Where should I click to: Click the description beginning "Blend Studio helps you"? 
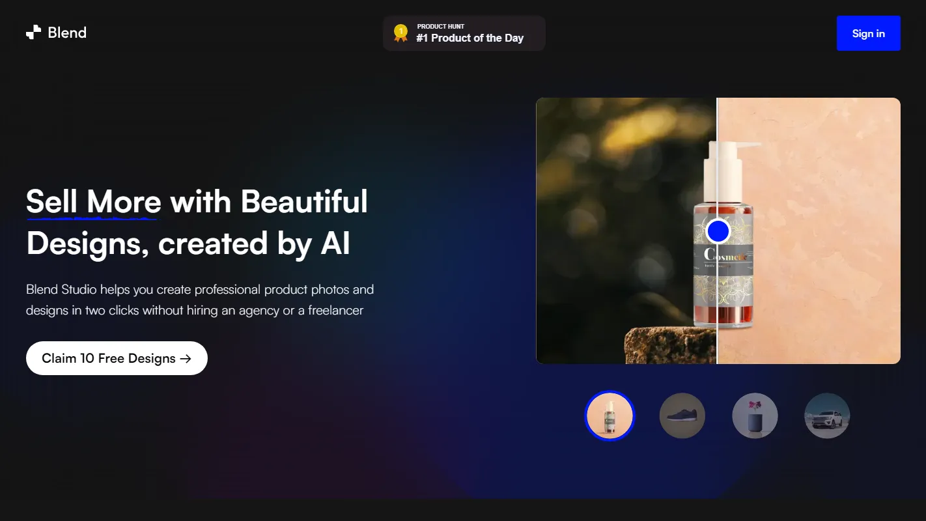[x=200, y=300]
